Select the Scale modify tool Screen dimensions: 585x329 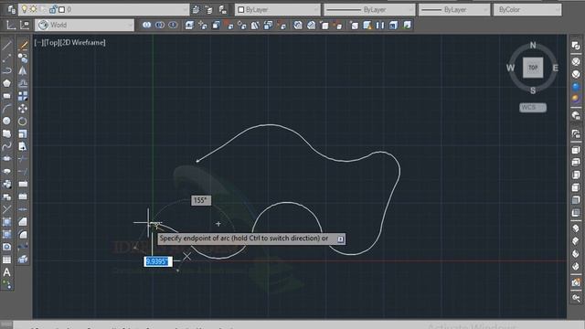coord(23,133)
